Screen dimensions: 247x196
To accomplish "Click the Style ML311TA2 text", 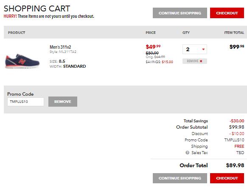I will coord(63,52).
